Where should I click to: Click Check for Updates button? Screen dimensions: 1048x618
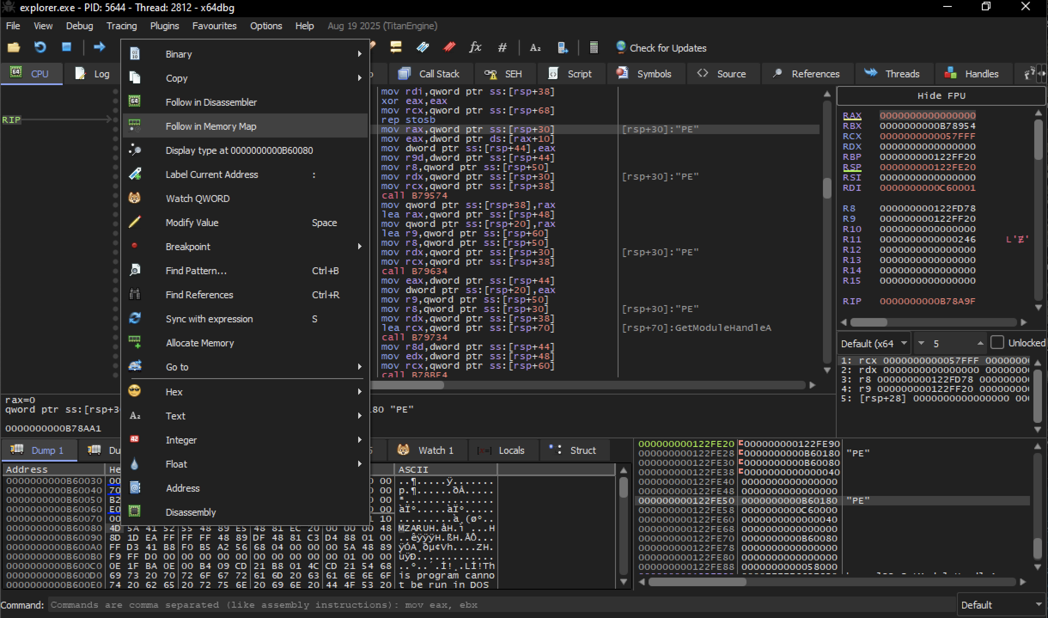pyautogui.click(x=661, y=48)
